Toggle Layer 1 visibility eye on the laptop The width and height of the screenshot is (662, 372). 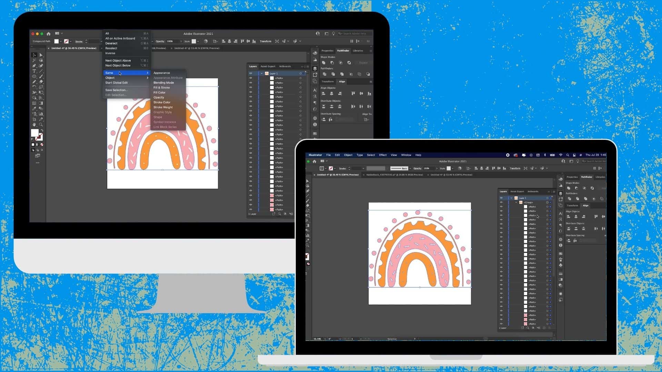click(501, 198)
